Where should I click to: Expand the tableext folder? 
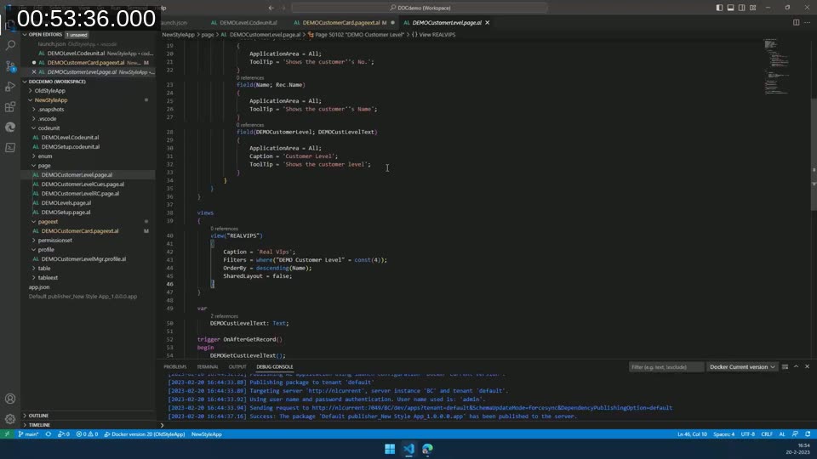[48, 278]
